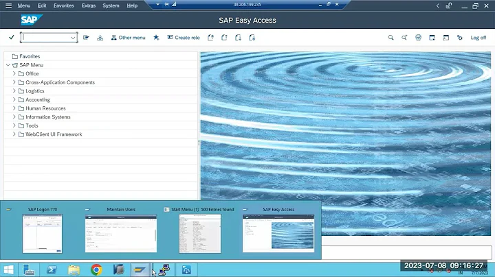495x277 pixels.
Task: Click the SAP GUI taskbar icon
Action: (140, 269)
